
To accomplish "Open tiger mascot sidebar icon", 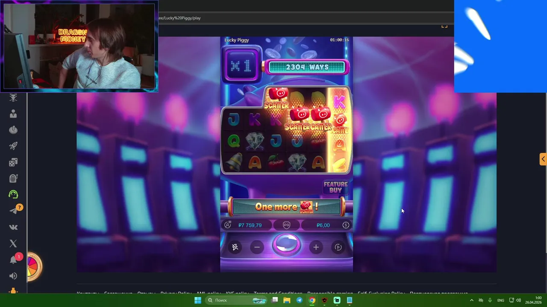I will point(13,98).
